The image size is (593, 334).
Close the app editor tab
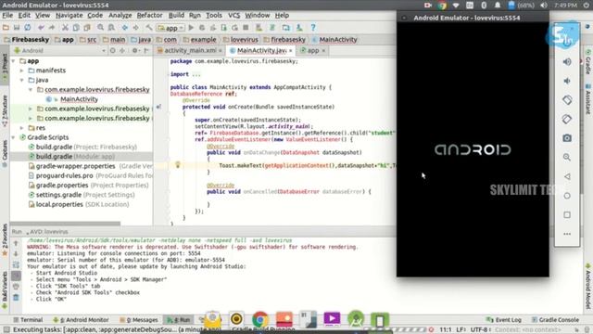[323, 51]
